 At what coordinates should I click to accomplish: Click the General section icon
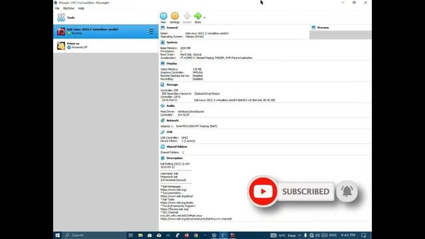163,28
